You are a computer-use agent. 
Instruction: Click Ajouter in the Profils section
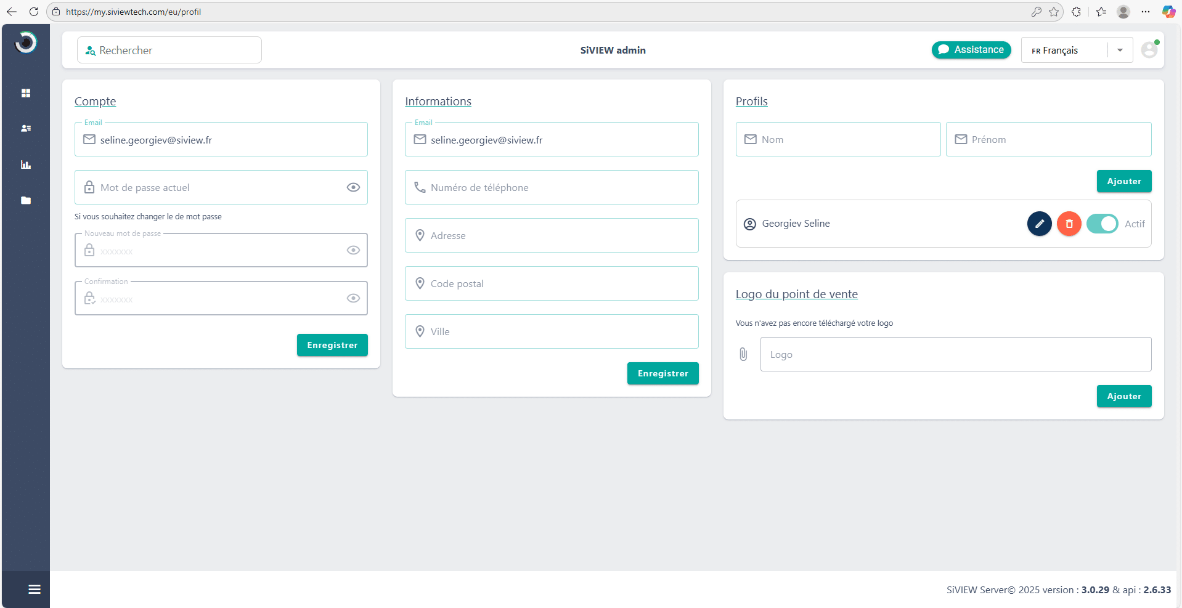click(1123, 181)
